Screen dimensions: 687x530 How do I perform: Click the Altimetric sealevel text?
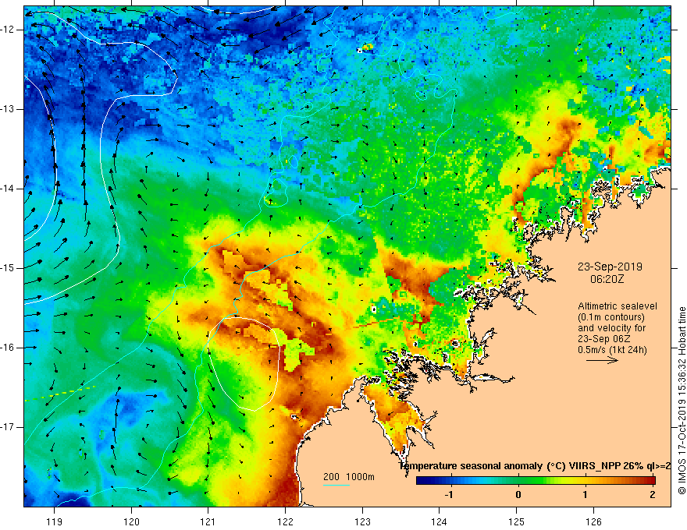618,306
